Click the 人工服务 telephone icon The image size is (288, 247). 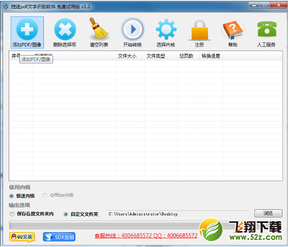267,29
